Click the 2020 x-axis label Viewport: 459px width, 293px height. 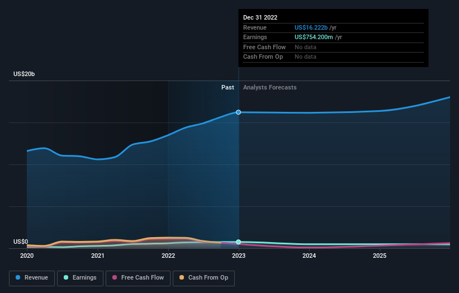coord(27,256)
